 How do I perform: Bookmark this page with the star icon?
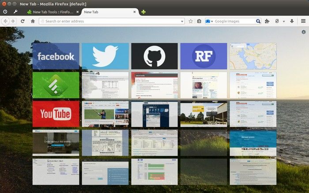click(191, 21)
